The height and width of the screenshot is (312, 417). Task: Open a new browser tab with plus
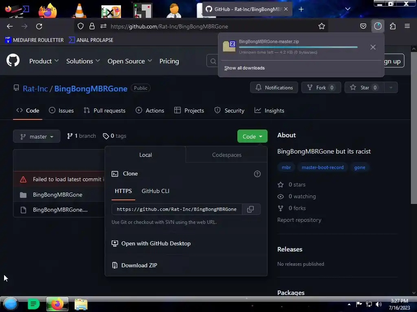pos(301,9)
